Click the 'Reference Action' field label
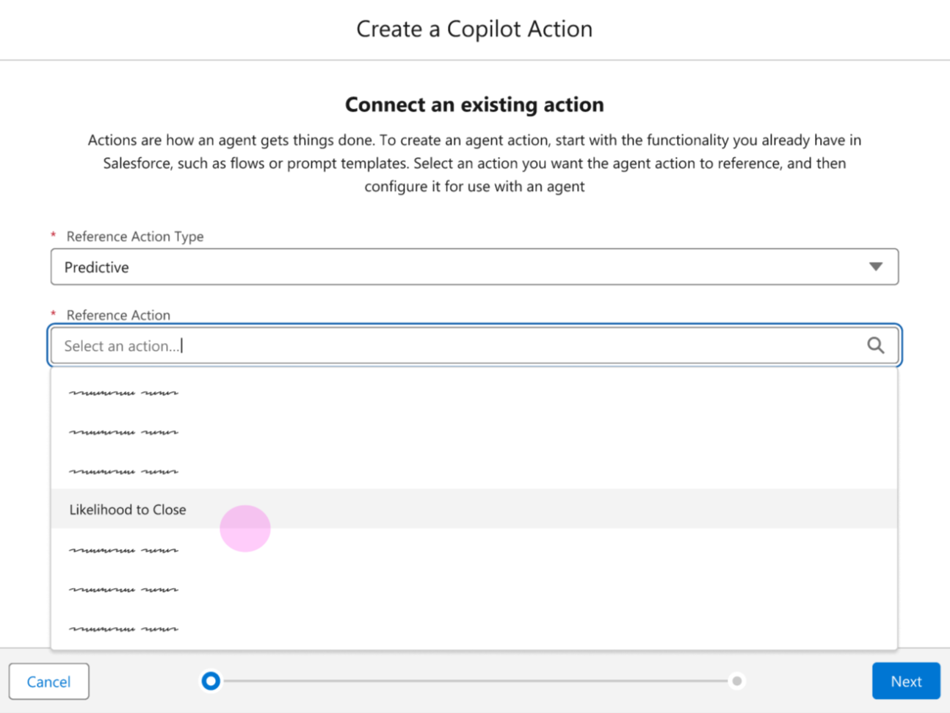Image resolution: width=950 pixels, height=713 pixels. [118, 315]
